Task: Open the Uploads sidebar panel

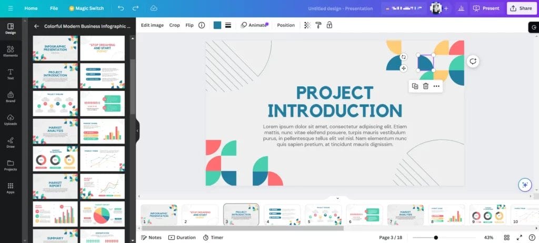Action: tap(11, 119)
